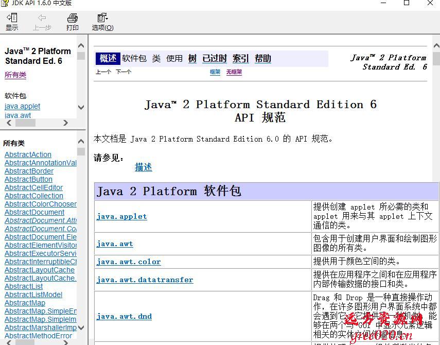
Task: Click the 描述 (Description) link
Action: tap(144, 167)
